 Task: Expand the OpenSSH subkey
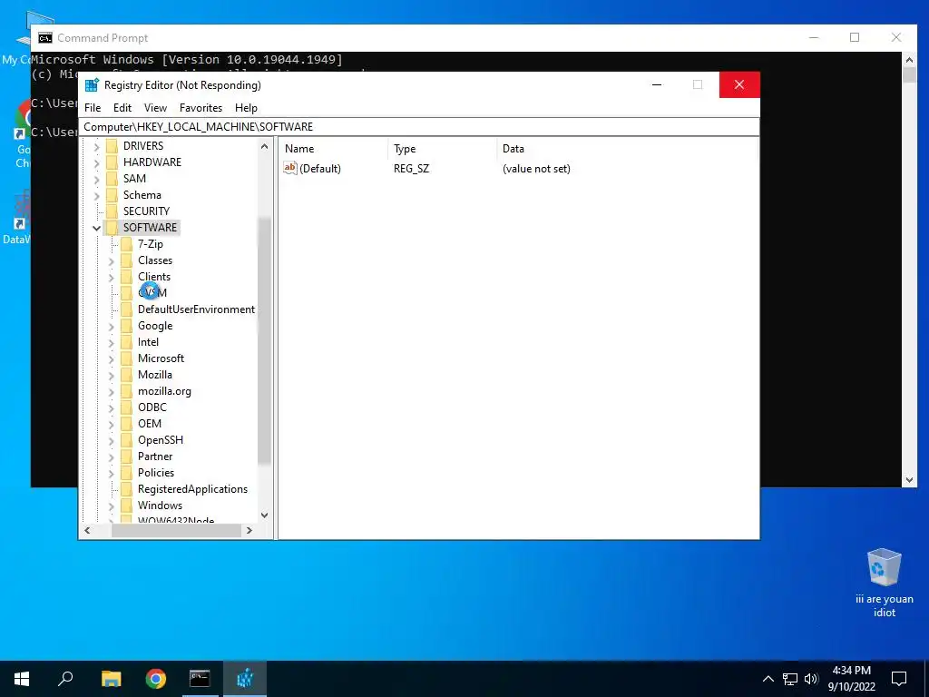[x=112, y=441]
